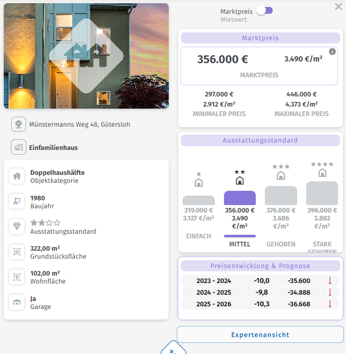
Task: Click the 356.000 € main market price
Action: (222, 59)
